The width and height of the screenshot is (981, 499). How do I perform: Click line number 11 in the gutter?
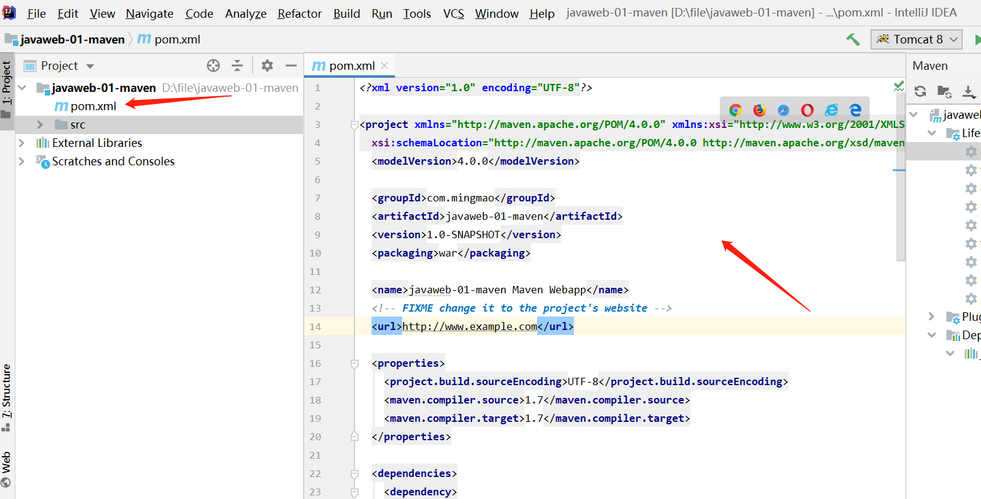[x=315, y=271]
